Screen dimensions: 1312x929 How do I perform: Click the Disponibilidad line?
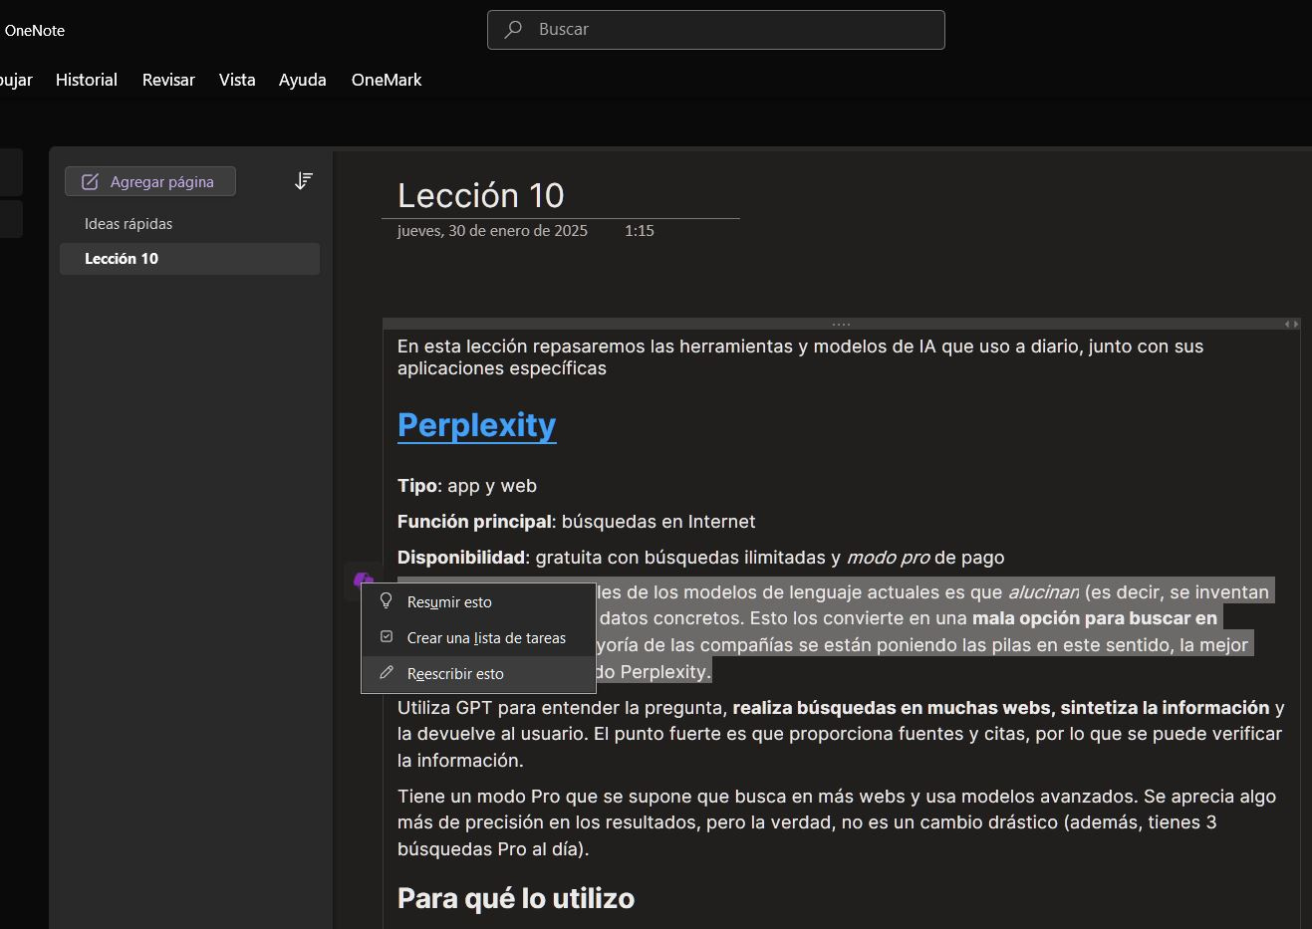click(x=700, y=558)
